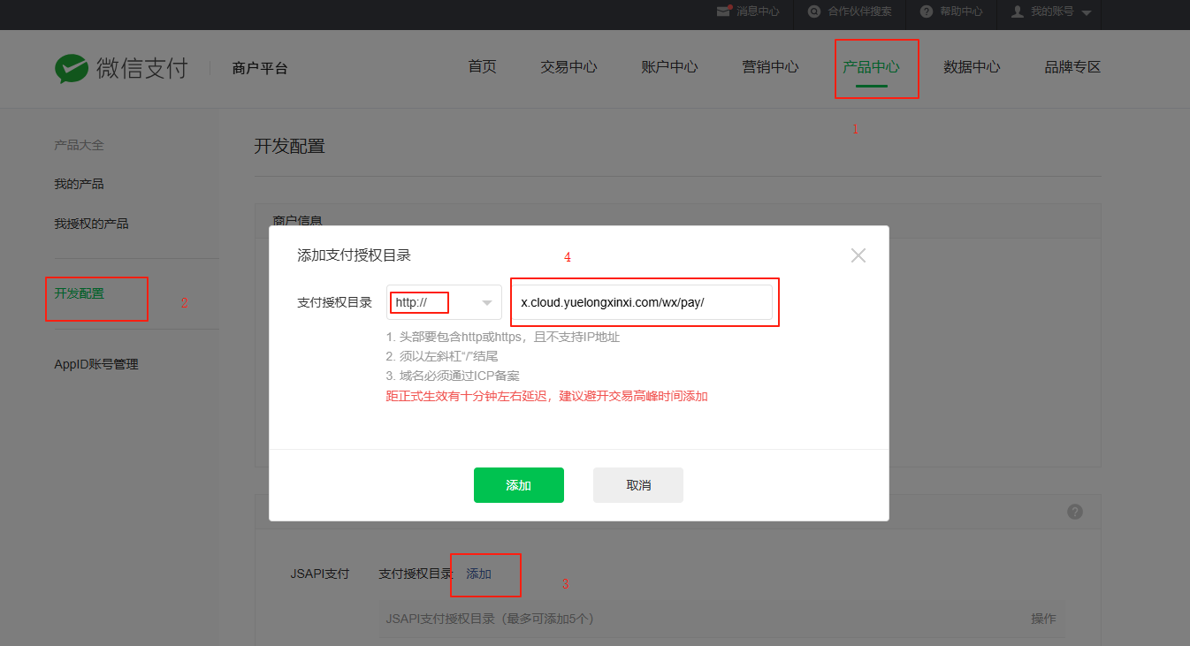Open 我授权的产品 in the sidebar
This screenshot has width=1190, height=646.
click(x=91, y=224)
